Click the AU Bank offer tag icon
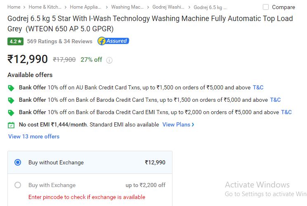 click(11, 88)
